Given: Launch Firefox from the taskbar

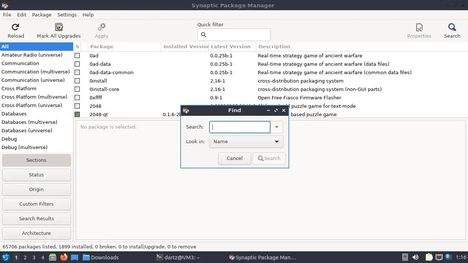Looking at the screenshot, I should pos(64,258).
